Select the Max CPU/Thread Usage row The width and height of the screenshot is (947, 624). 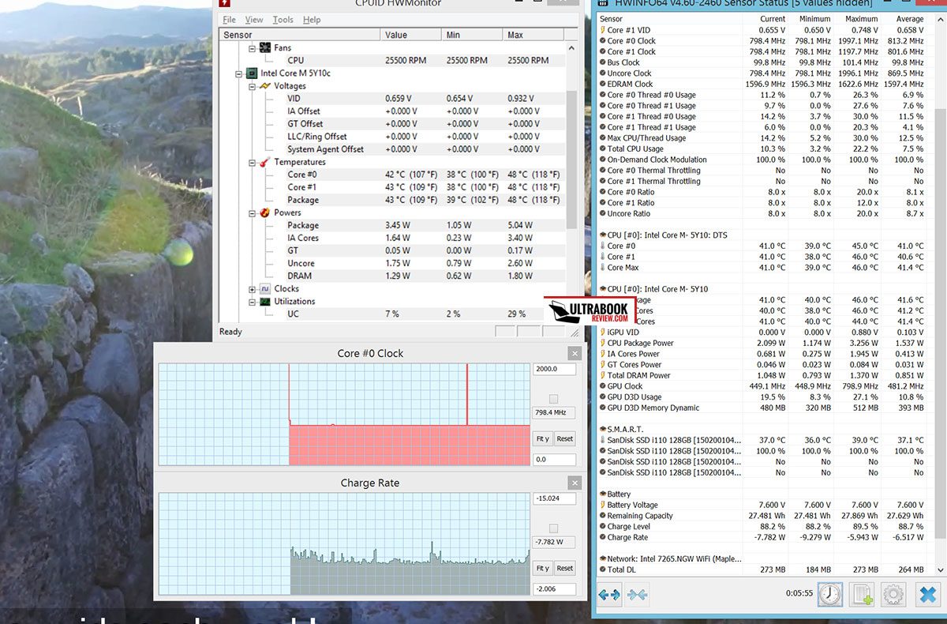coord(762,138)
